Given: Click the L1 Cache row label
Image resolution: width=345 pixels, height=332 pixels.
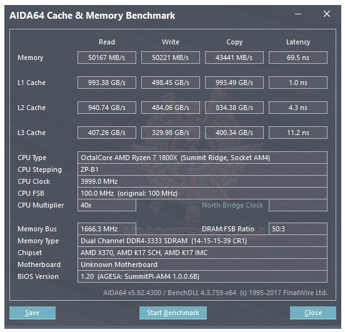Looking at the screenshot, I should coord(31,83).
